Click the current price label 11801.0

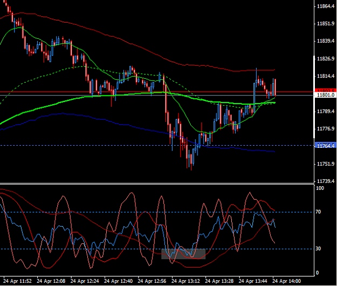click(x=326, y=95)
